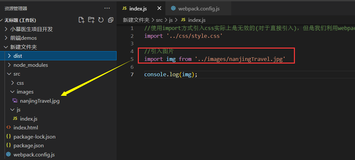Expand the node_modules folder

coord(9,65)
